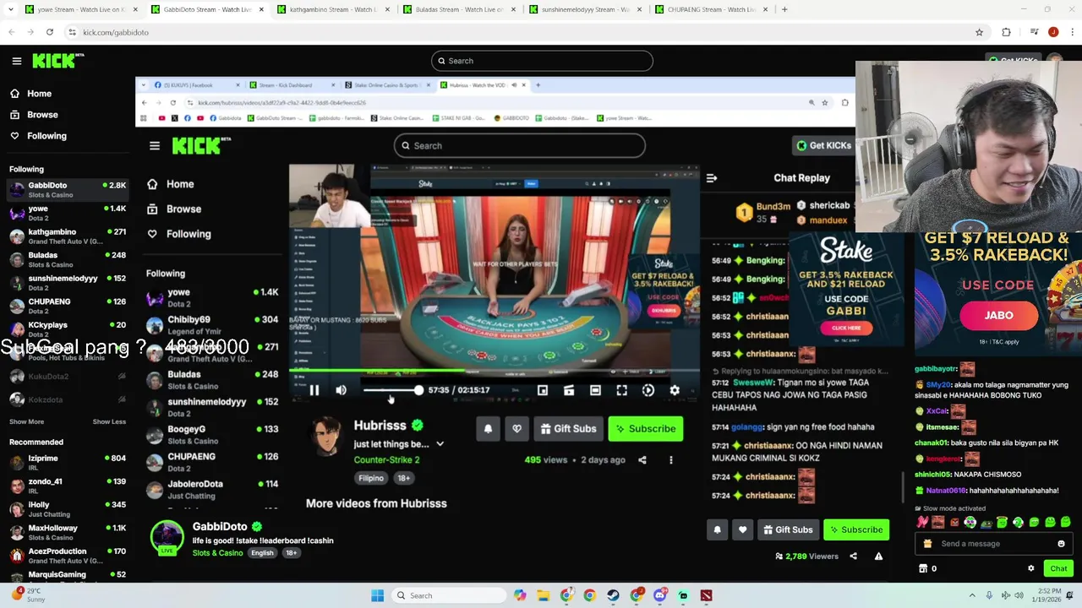Open Dota 2 icon on taskbar
Screen dimensions: 1082x608
pyautogui.click(x=706, y=595)
